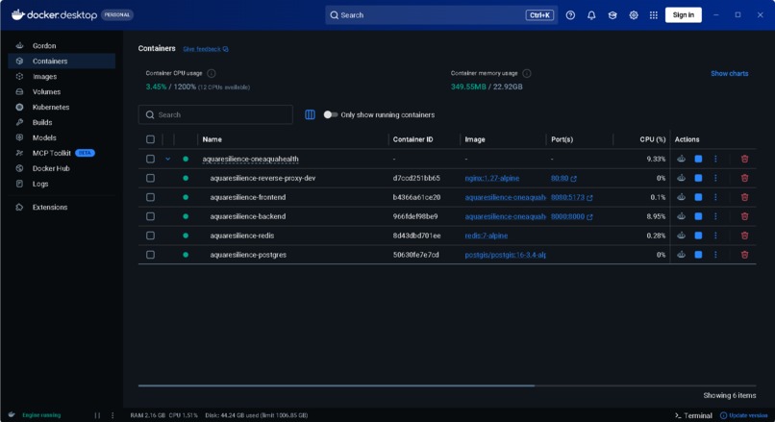Show the Container memory usage info icon

pyautogui.click(x=527, y=73)
